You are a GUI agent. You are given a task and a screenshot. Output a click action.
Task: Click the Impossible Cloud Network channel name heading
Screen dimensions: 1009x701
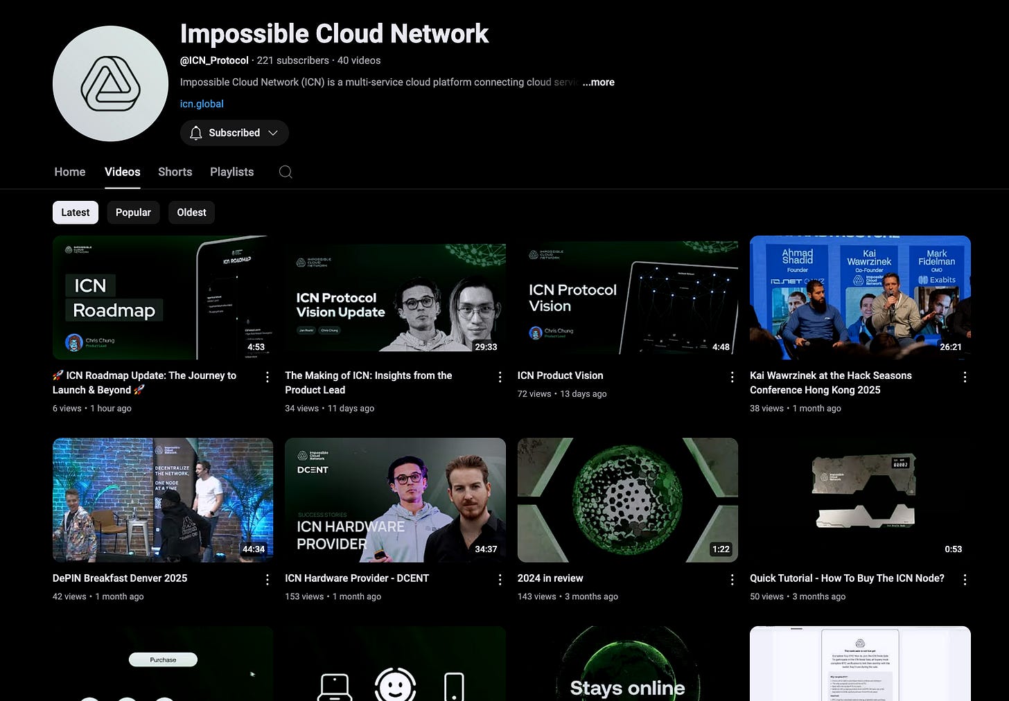(334, 33)
